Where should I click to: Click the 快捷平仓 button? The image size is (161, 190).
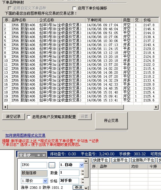click(x=101, y=160)
